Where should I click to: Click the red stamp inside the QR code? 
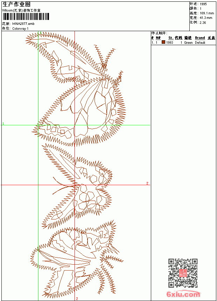tap(183, 273)
